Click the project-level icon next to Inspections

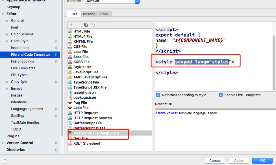[x=56, y=48]
